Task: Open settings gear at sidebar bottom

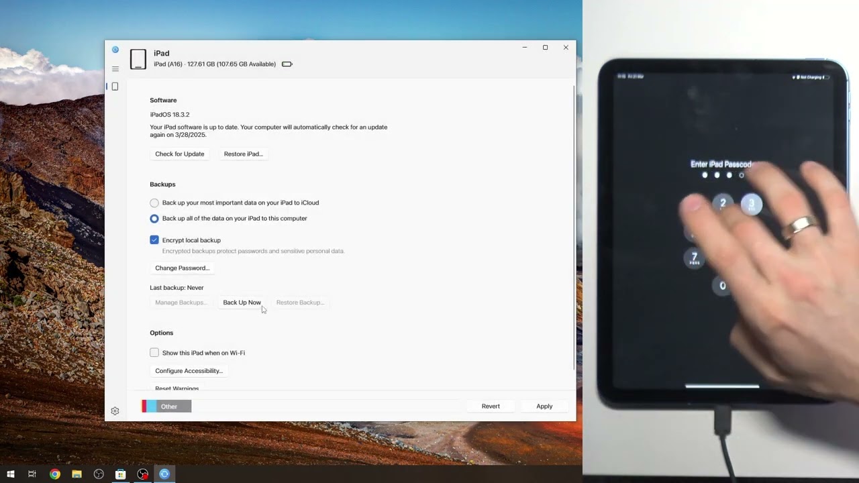Action: (115, 411)
